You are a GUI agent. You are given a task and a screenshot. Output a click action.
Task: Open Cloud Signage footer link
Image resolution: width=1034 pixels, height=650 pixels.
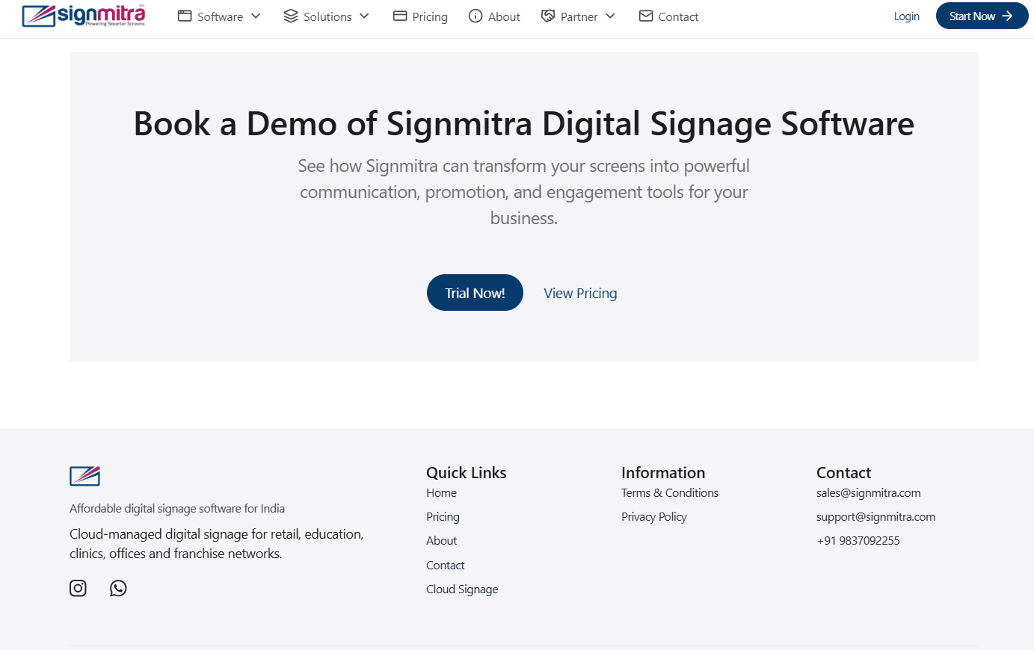[x=462, y=589]
